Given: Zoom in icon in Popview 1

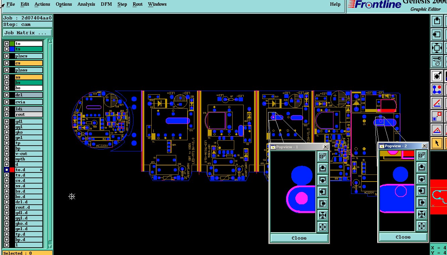Looking at the screenshot, I should point(322,215).
